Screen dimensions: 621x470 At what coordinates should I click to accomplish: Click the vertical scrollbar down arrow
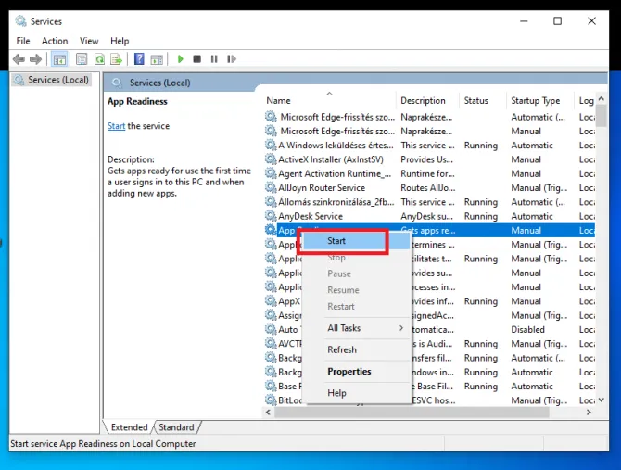point(602,400)
